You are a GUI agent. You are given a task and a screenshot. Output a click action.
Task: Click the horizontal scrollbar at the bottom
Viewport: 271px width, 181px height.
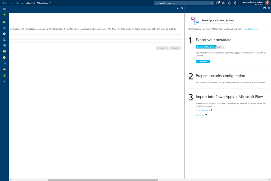[103, 180]
